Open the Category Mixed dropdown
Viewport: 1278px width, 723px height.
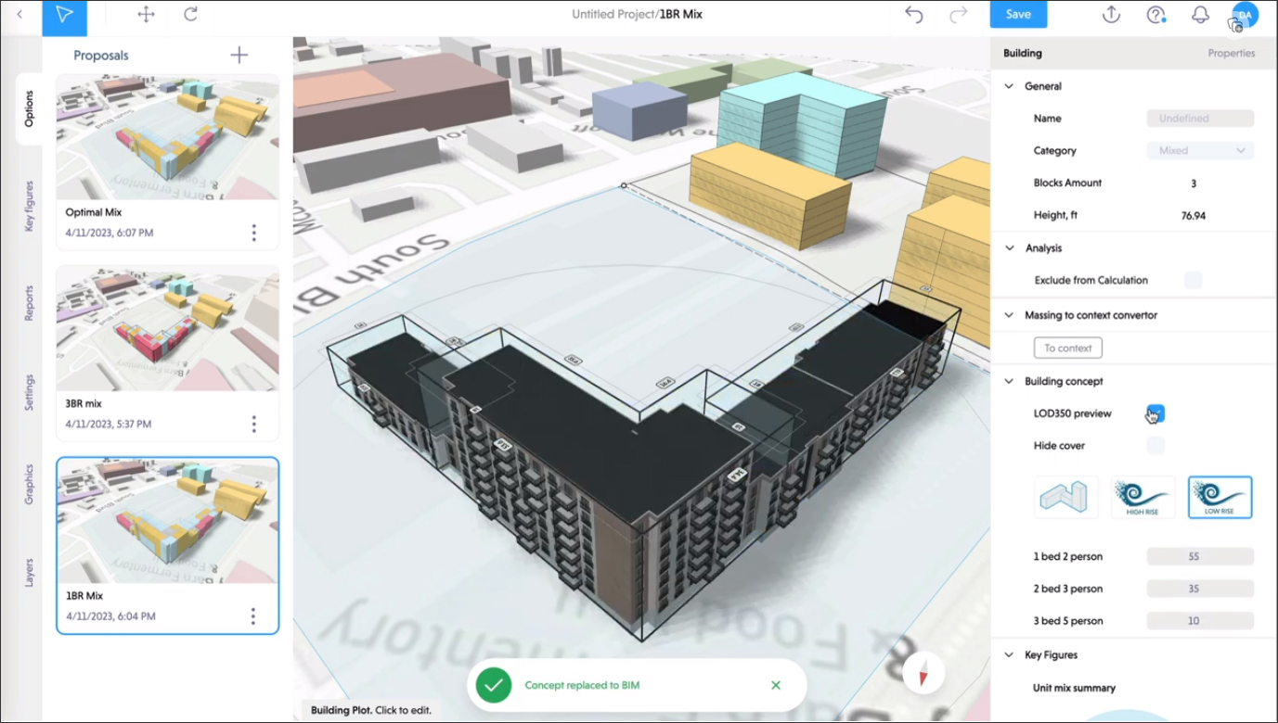[1200, 150]
